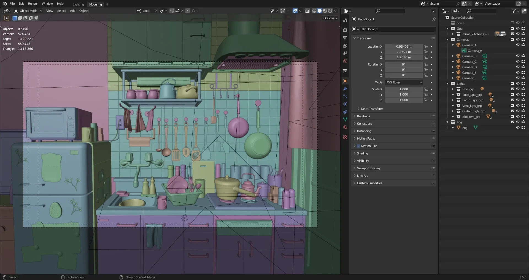This screenshot has height=280, width=529.
Task: Open the Local transform orientation dropdown
Action: [x=147, y=11]
